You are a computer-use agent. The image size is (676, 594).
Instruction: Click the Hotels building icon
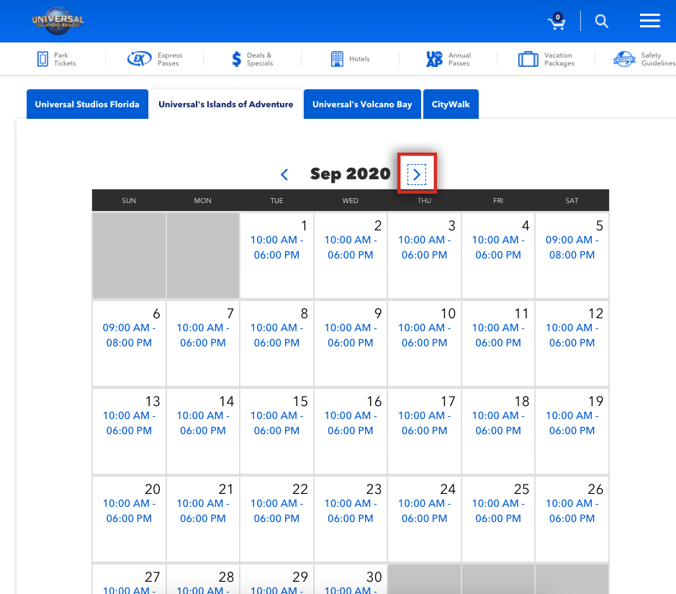[337, 59]
